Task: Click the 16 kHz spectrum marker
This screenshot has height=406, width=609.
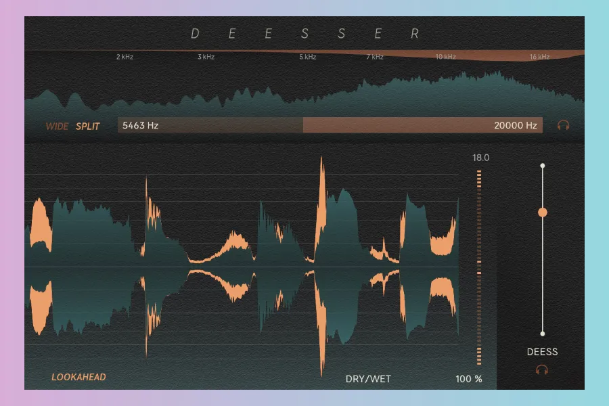Action: tap(539, 57)
